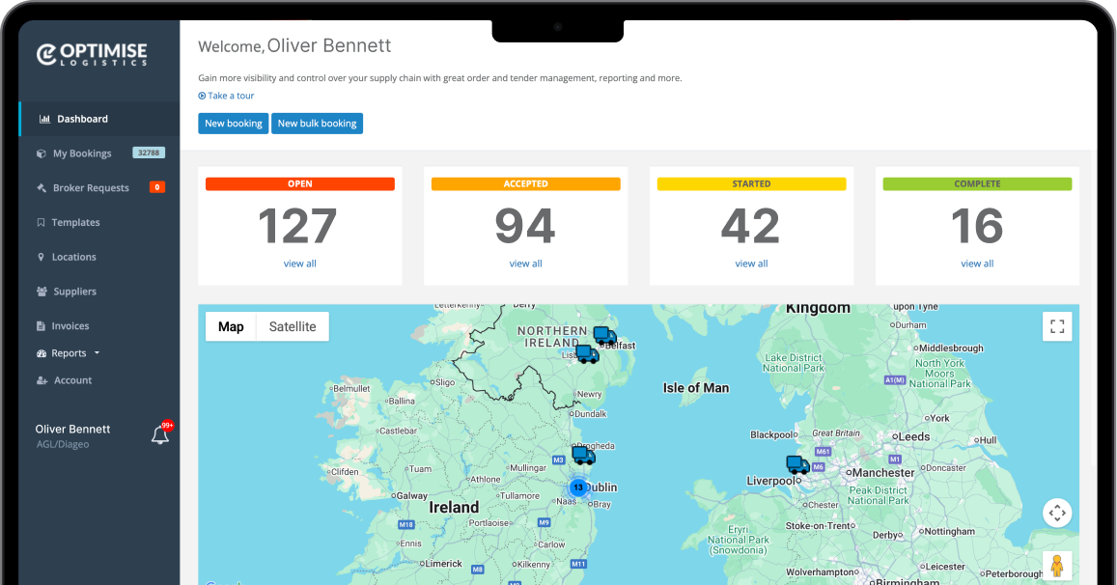
Task: Select the Map view type
Action: (x=231, y=326)
